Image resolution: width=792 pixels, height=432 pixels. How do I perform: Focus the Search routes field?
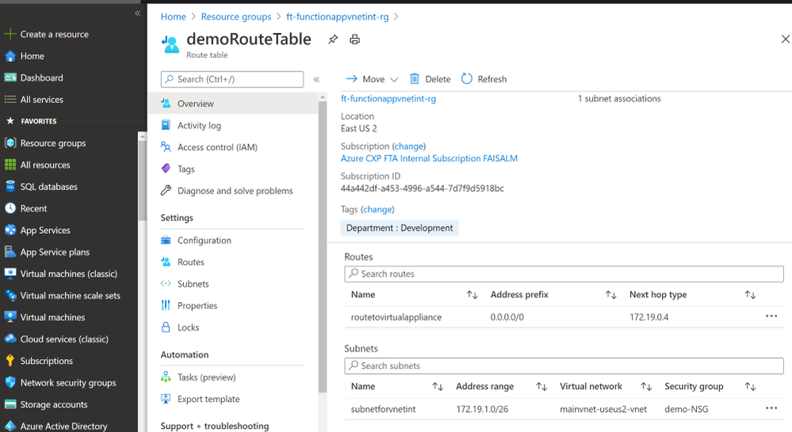(x=564, y=273)
